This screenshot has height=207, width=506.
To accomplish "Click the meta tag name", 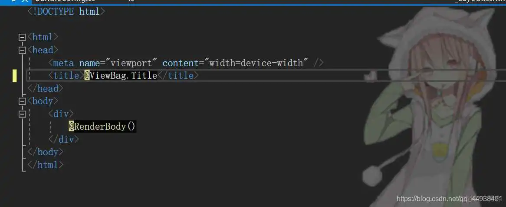I will pos(63,63).
